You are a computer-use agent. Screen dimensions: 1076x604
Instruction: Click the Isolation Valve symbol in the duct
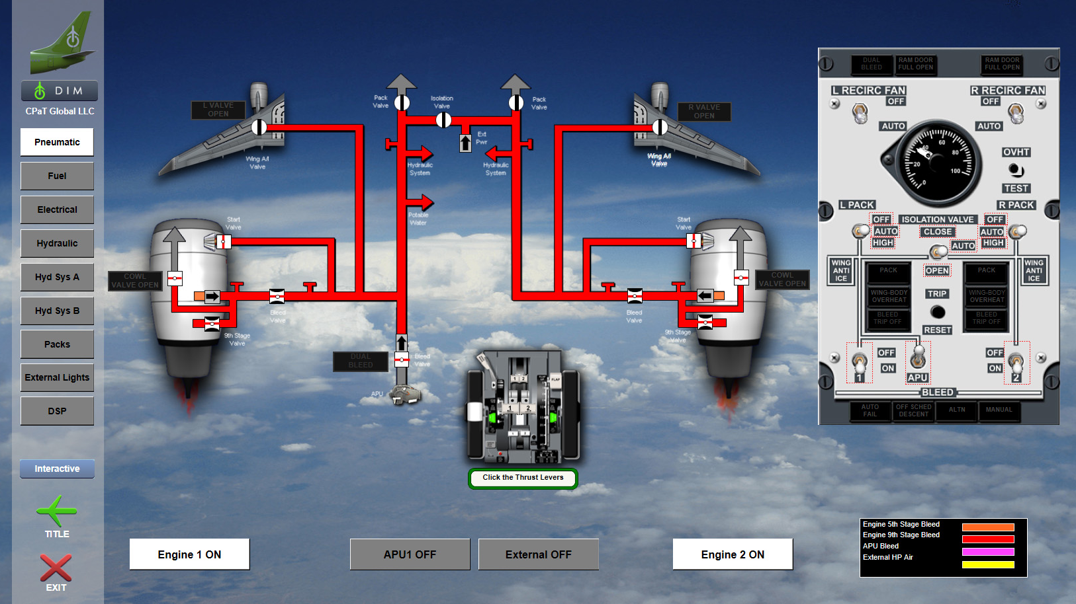[443, 120]
